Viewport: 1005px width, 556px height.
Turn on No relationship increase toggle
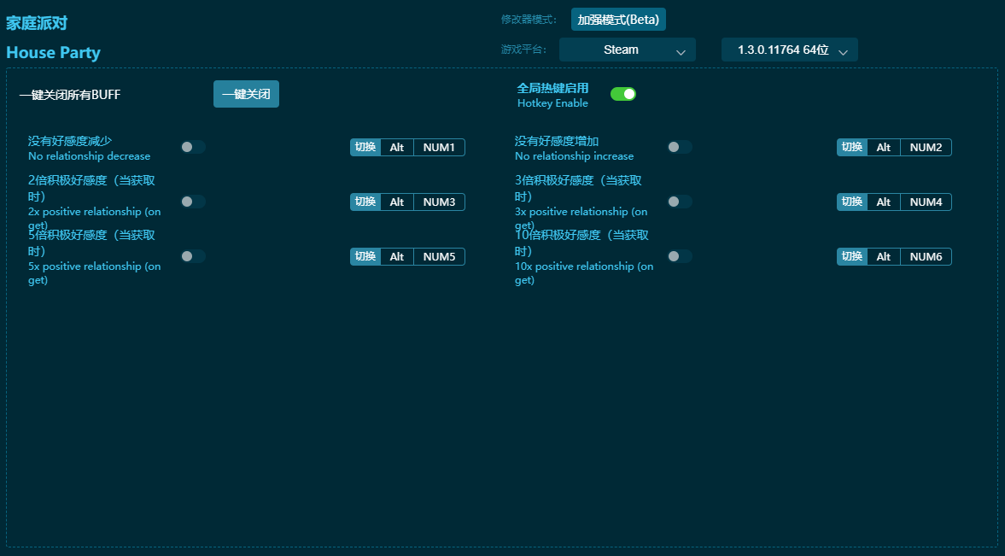click(x=680, y=147)
